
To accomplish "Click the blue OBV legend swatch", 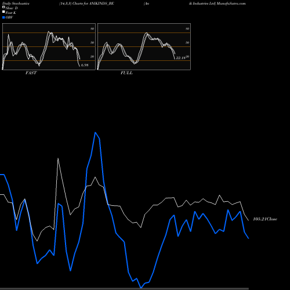I will tap(3, 17).
